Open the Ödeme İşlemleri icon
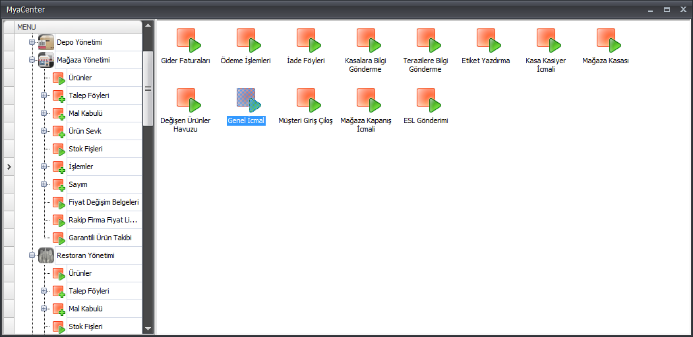The width and height of the screenshot is (693, 337). click(x=249, y=41)
